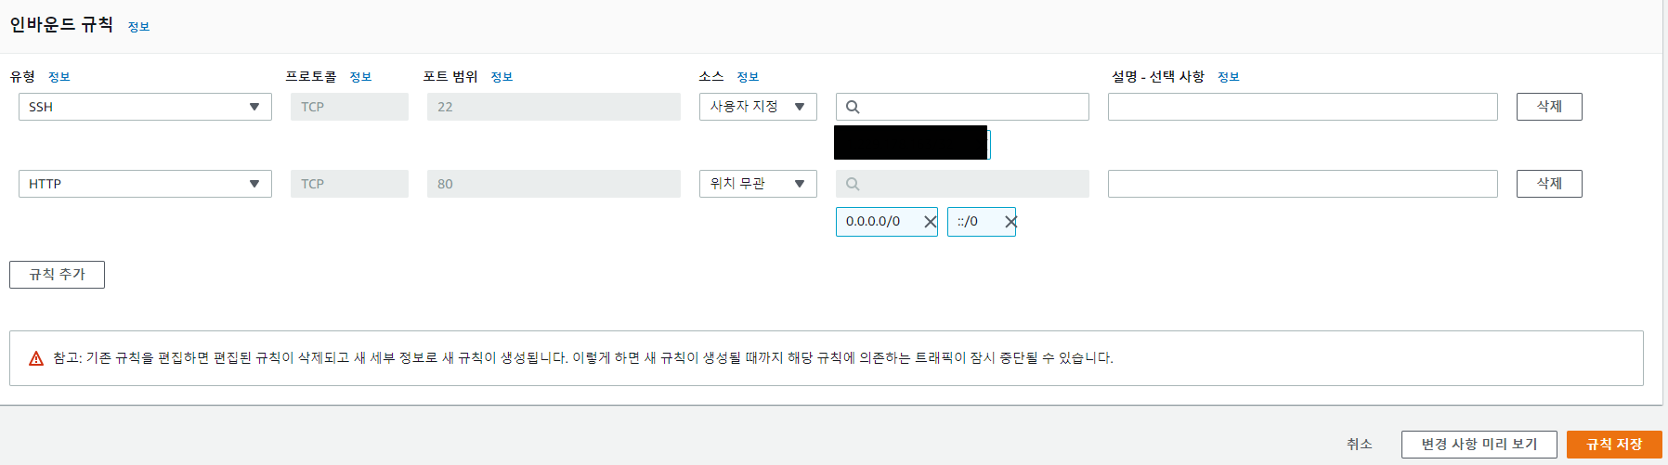Screen dimensions: 1668x465
Task: Open 변경 사항 미리 보기
Action: click(x=1479, y=445)
